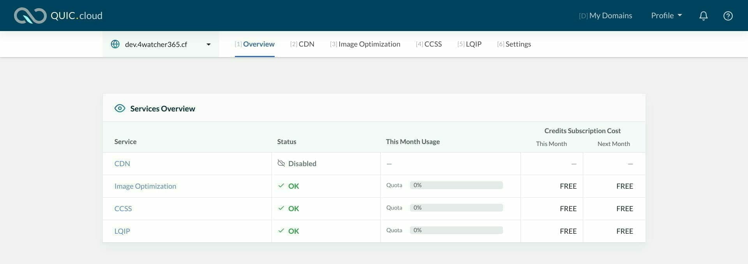The image size is (748, 264).
Task: Click the LQIP quota progress bar
Action: point(456,230)
